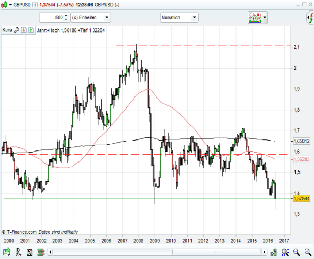
Task: Open the (x) Einheiten dropdown
Action: 91,18
